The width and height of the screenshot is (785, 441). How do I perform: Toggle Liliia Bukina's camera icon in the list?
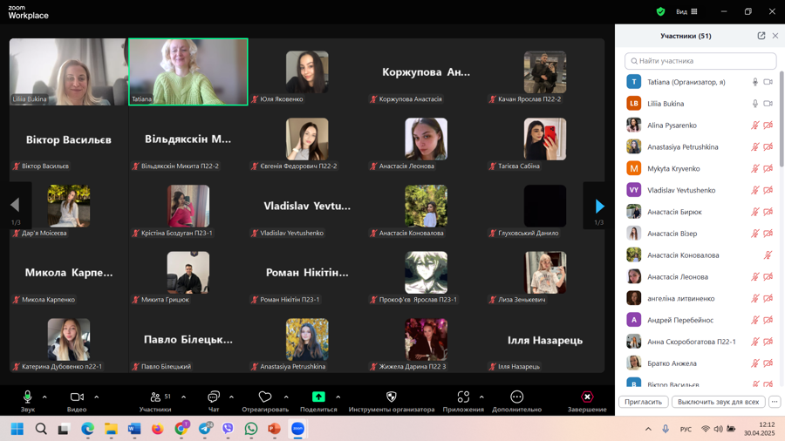pos(768,104)
